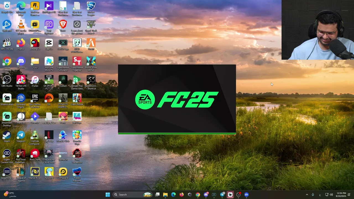Select the Stream Deck desktop icon
The image size is (354, 199).
7,173
